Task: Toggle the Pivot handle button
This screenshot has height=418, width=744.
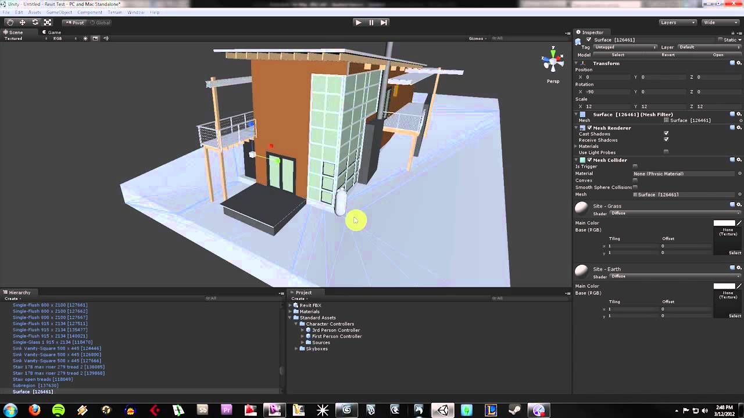Action: pyautogui.click(x=75, y=23)
